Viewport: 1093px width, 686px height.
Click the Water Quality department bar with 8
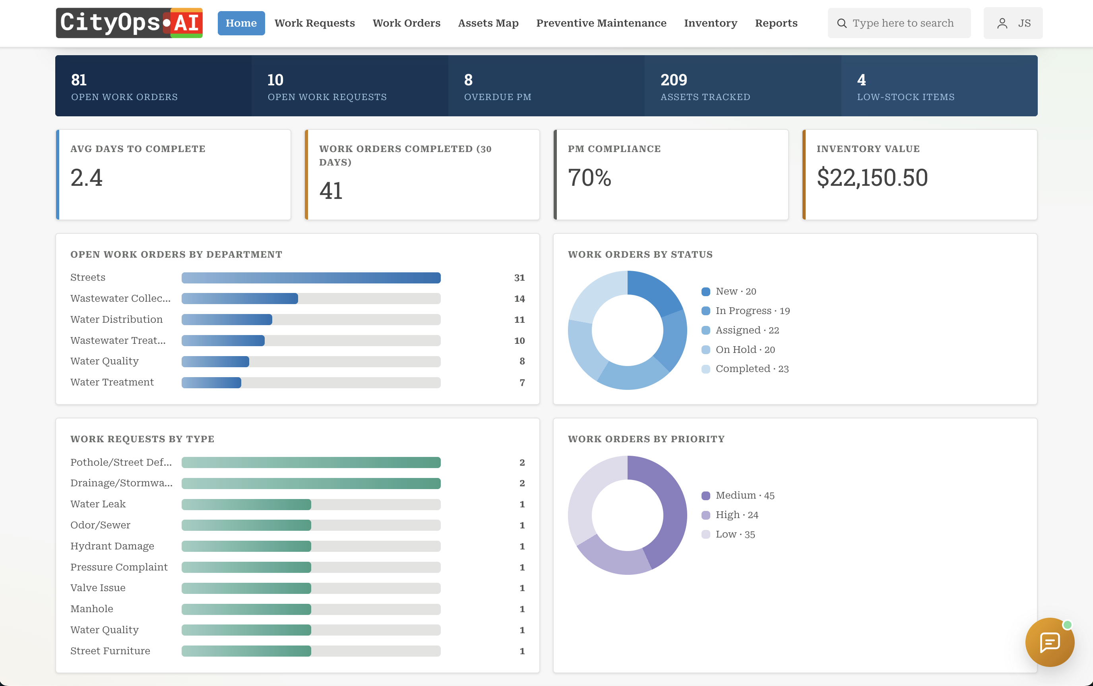[311, 361]
